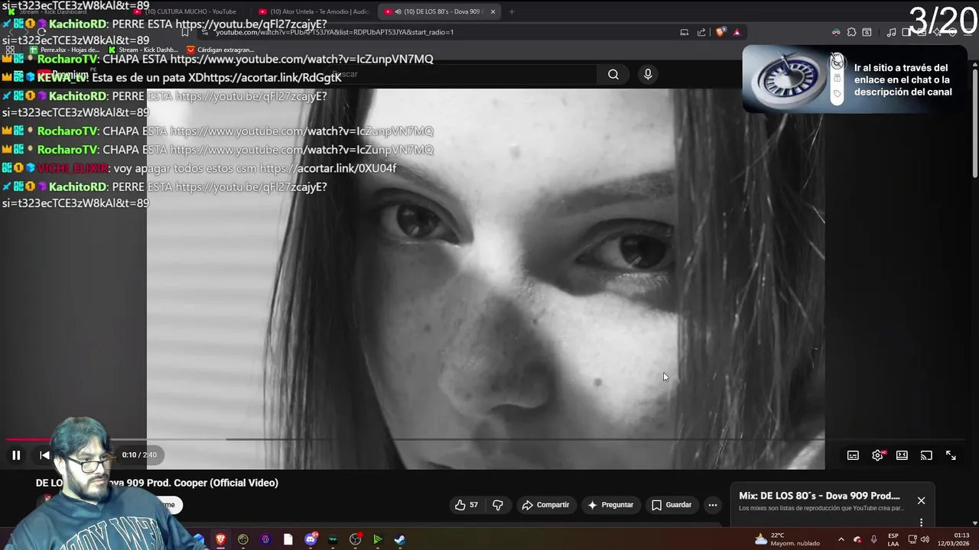Open the white document taskbar icon
This screenshot has width=979, height=550.
pyautogui.click(x=288, y=539)
